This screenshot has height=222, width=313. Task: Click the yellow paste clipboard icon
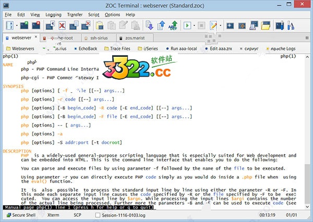pyautogui.click(x=100, y=26)
